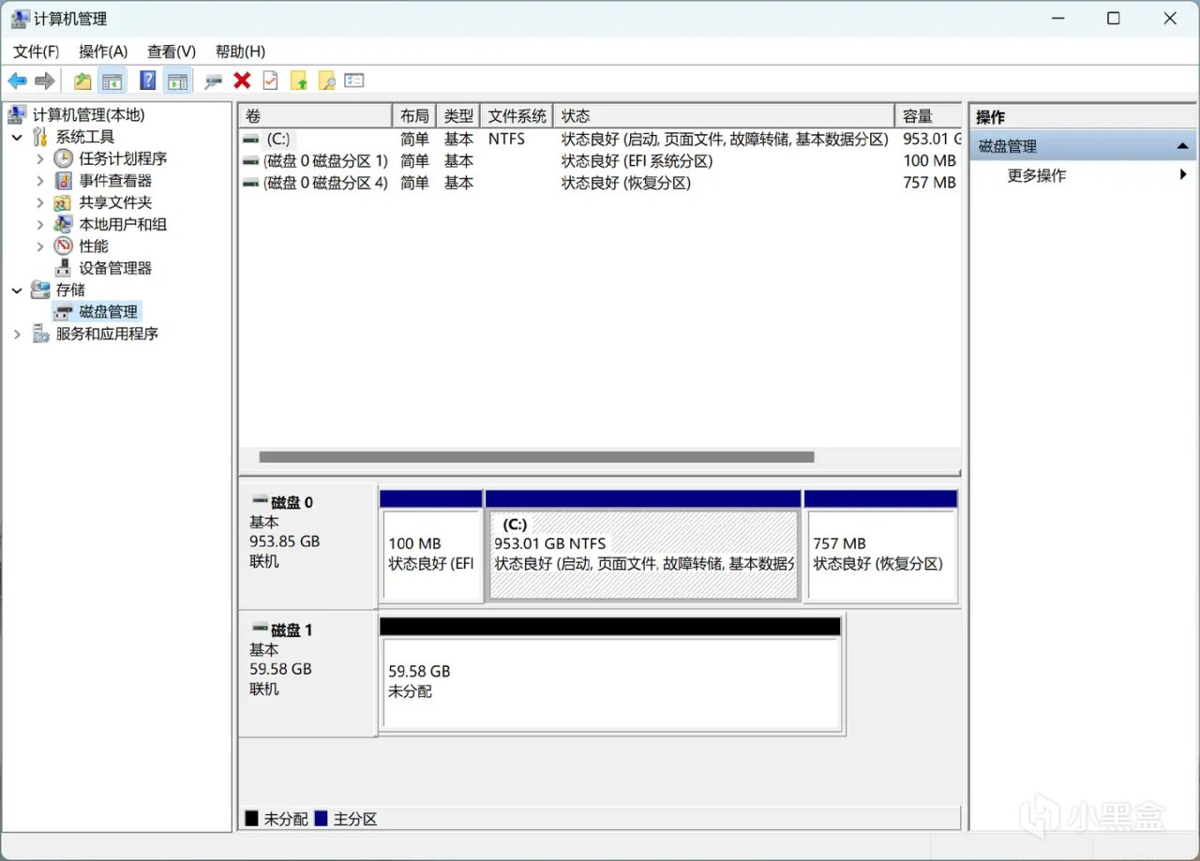
Task: Select 本地用户和组 in the tree
Action: coord(122,225)
